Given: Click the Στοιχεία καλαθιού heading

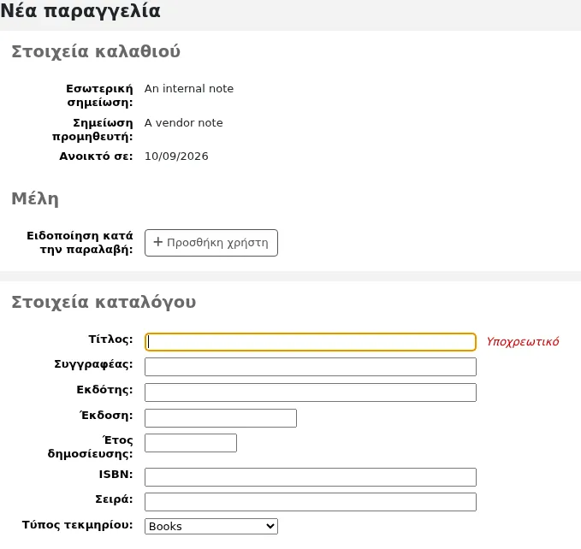Looking at the screenshot, I should tap(96, 51).
